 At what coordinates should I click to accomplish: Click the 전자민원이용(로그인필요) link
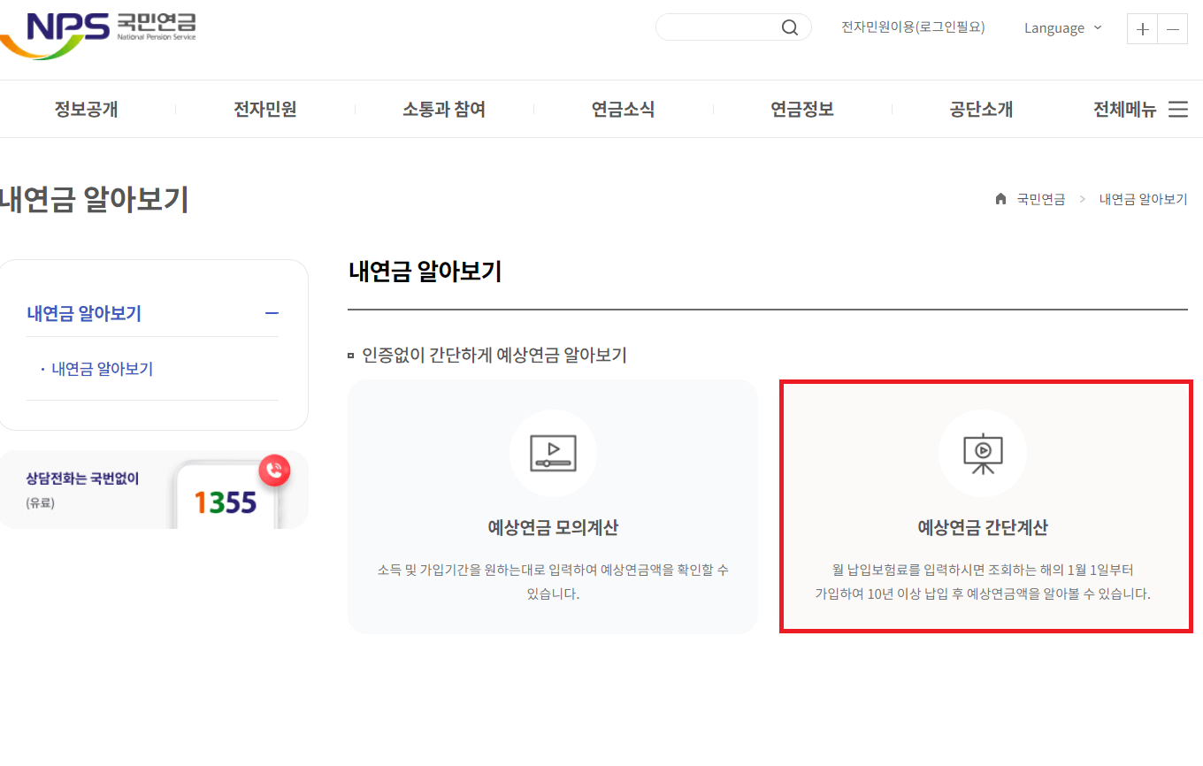coord(913,27)
